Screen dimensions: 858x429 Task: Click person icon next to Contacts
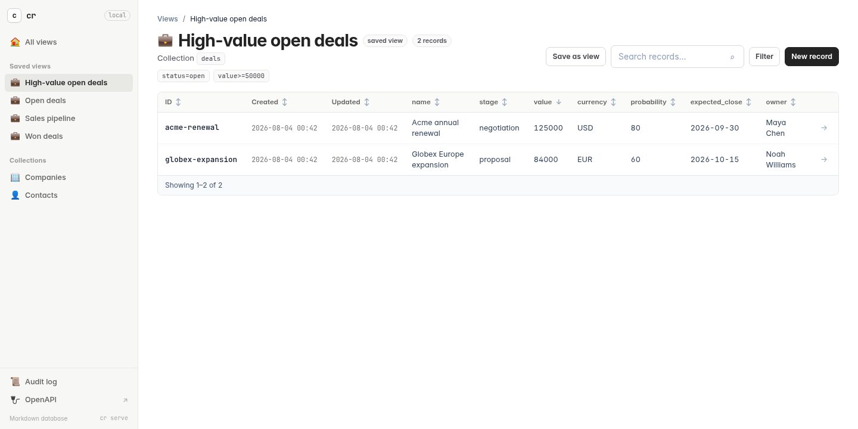15,195
